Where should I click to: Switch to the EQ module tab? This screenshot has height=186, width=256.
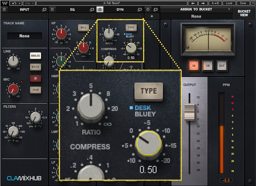pyautogui.click(x=72, y=10)
